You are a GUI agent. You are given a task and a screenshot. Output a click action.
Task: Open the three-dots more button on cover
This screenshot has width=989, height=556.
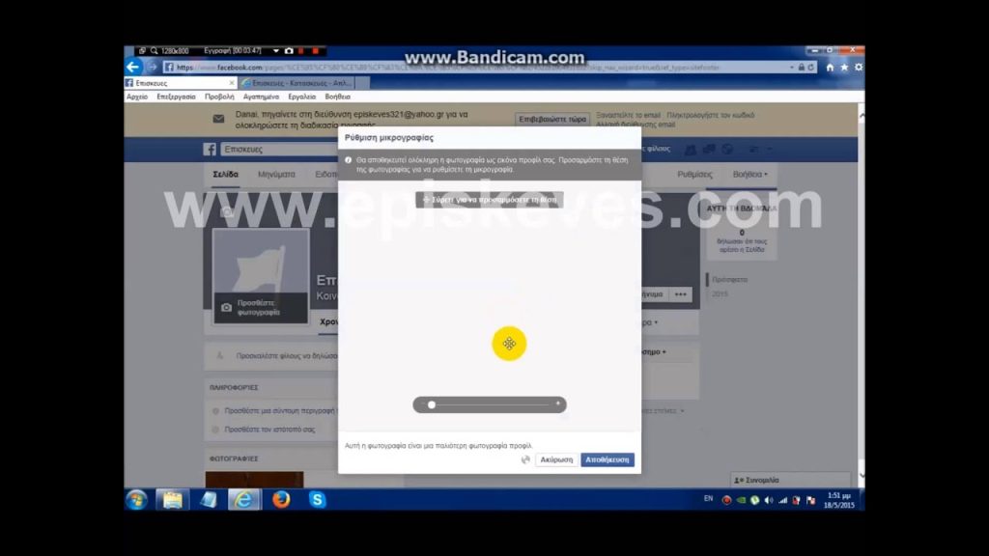click(680, 294)
